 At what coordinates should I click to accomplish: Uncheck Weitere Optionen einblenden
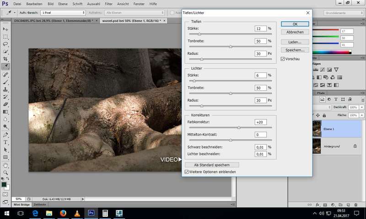pos(186,172)
